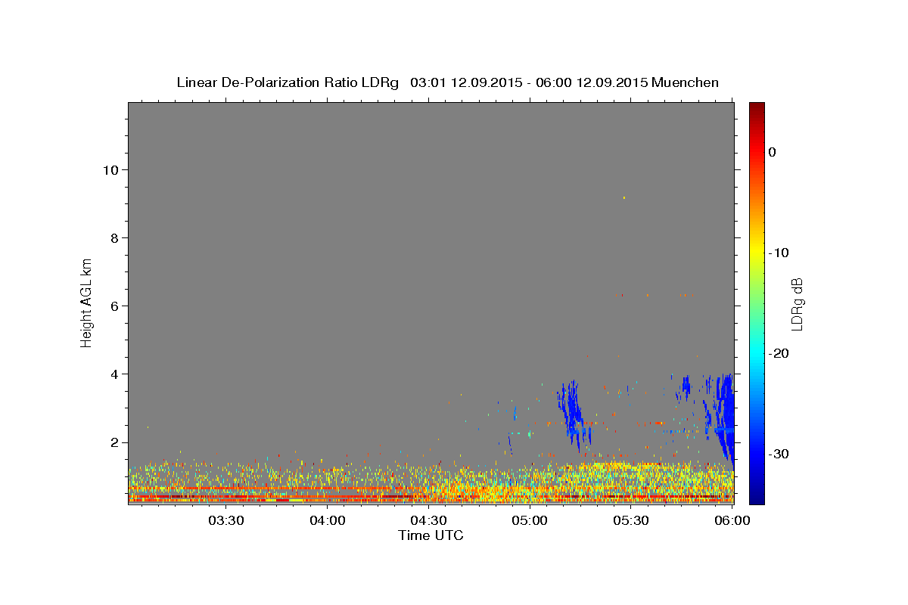Click the end date '06:00 12.09.2015' in title
The width and height of the screenshot is (908, 605).
(x=591, y=82)
